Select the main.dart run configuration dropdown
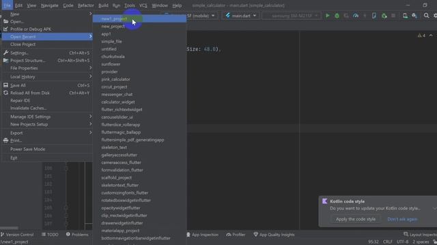 click(x=241, y=16)
